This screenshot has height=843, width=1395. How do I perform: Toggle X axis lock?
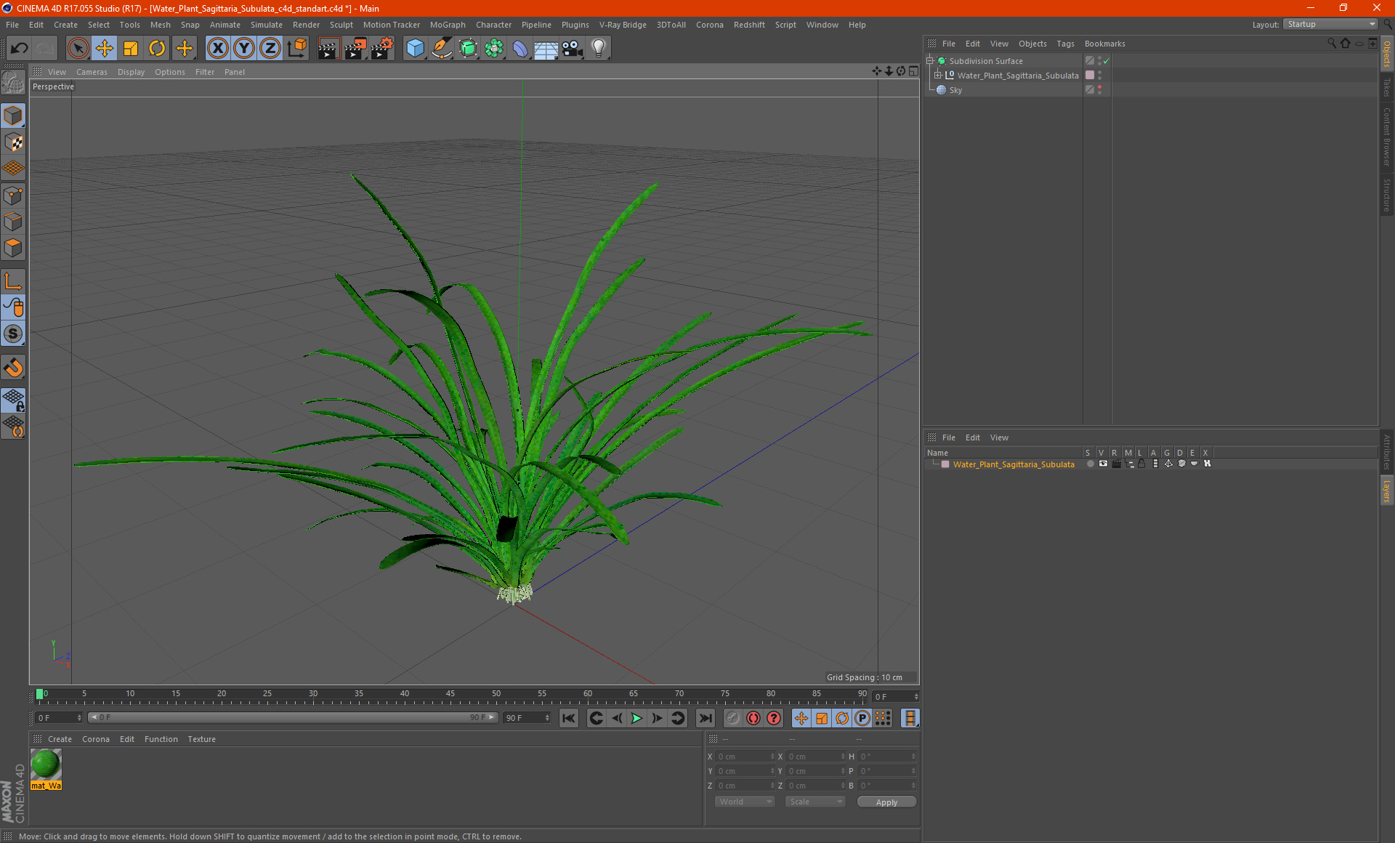[217, 49]
